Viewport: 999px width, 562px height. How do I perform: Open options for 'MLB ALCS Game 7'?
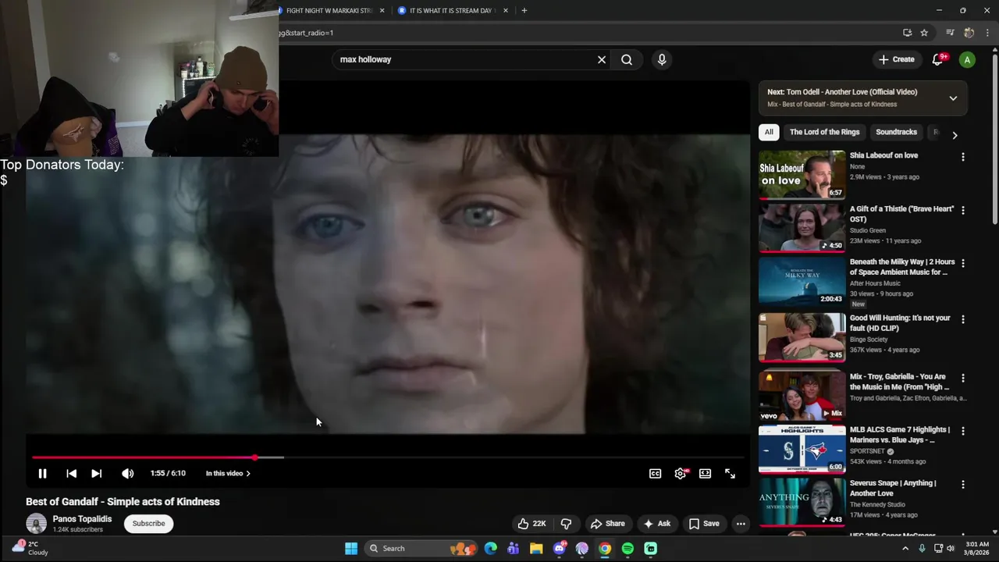(x=962, y=431)
